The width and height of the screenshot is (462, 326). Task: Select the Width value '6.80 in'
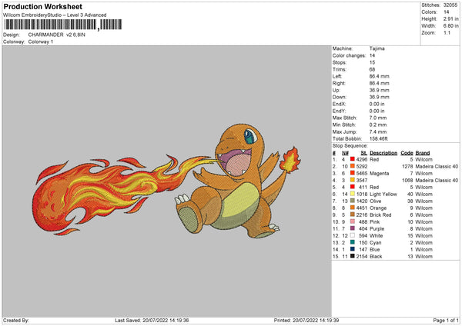[450, 26]
